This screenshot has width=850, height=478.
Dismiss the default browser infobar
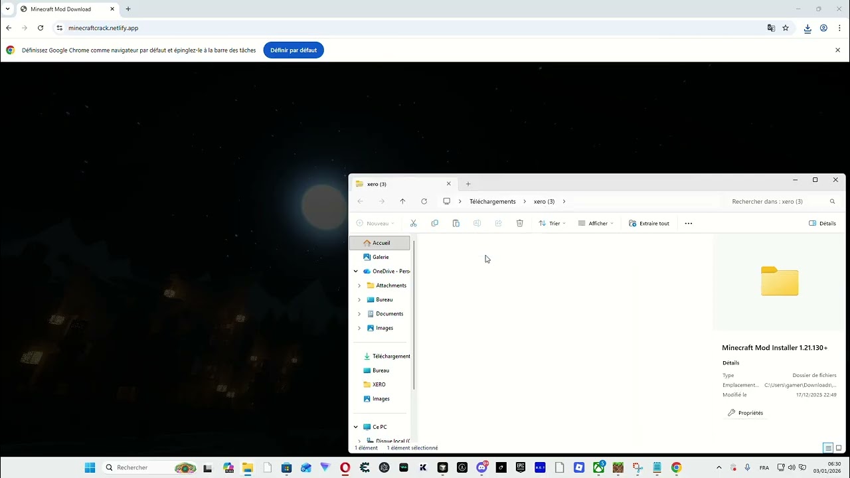(x=837, y=50)
